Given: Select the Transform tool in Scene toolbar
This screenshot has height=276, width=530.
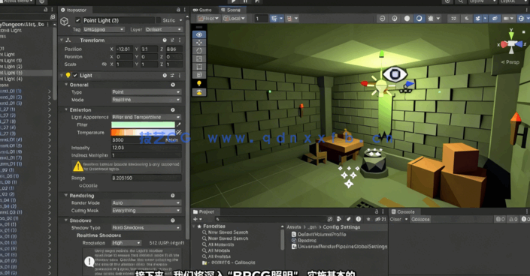Looking at the screenshot, I should pyautogui.click(x=199, y=74).
